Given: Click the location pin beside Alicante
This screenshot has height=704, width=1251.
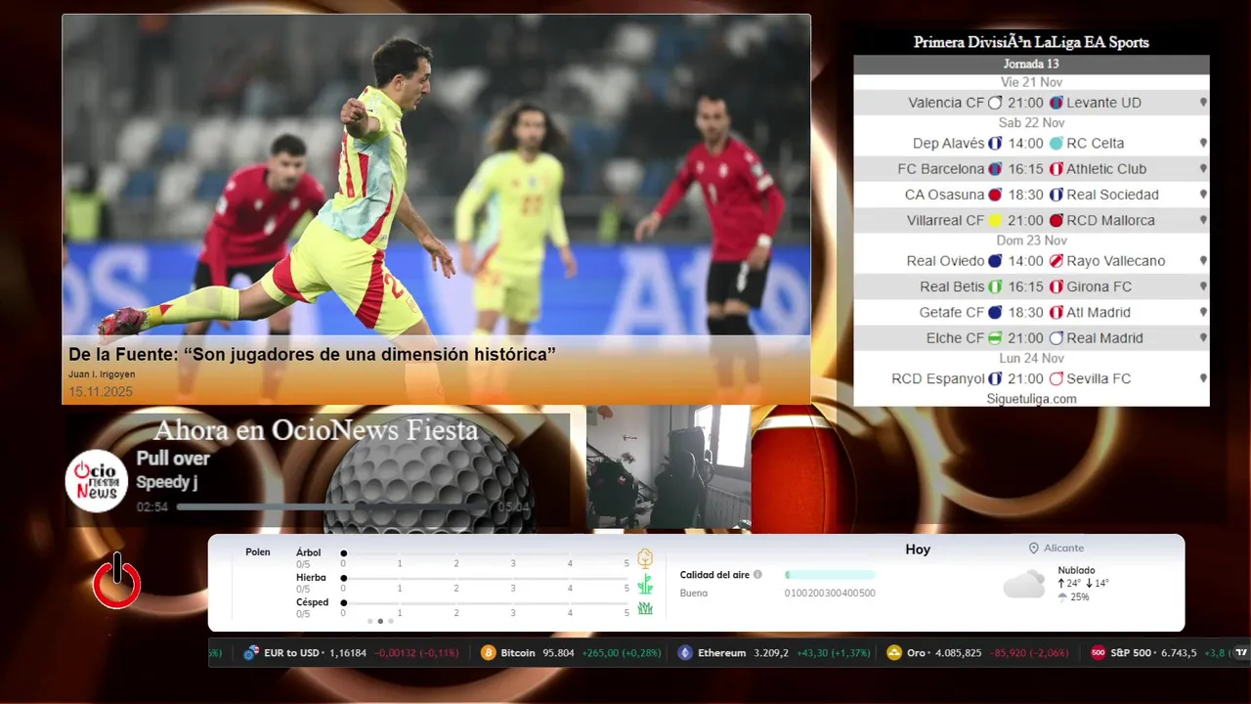Looking at the screenshot, I should tap(1034, 549).
